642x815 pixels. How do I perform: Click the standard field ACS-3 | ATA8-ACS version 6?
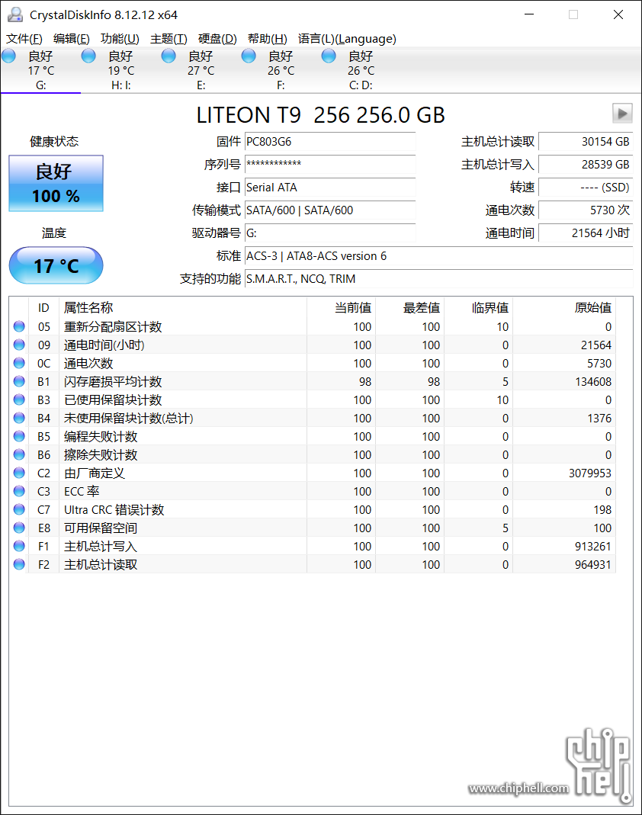click(x=438, y=255)
